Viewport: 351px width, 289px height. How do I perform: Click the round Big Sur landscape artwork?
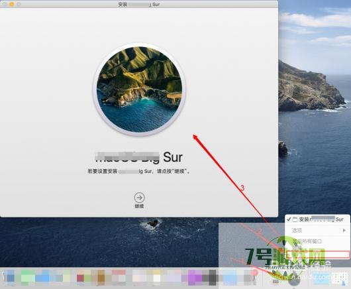click(x=139, y=89)
